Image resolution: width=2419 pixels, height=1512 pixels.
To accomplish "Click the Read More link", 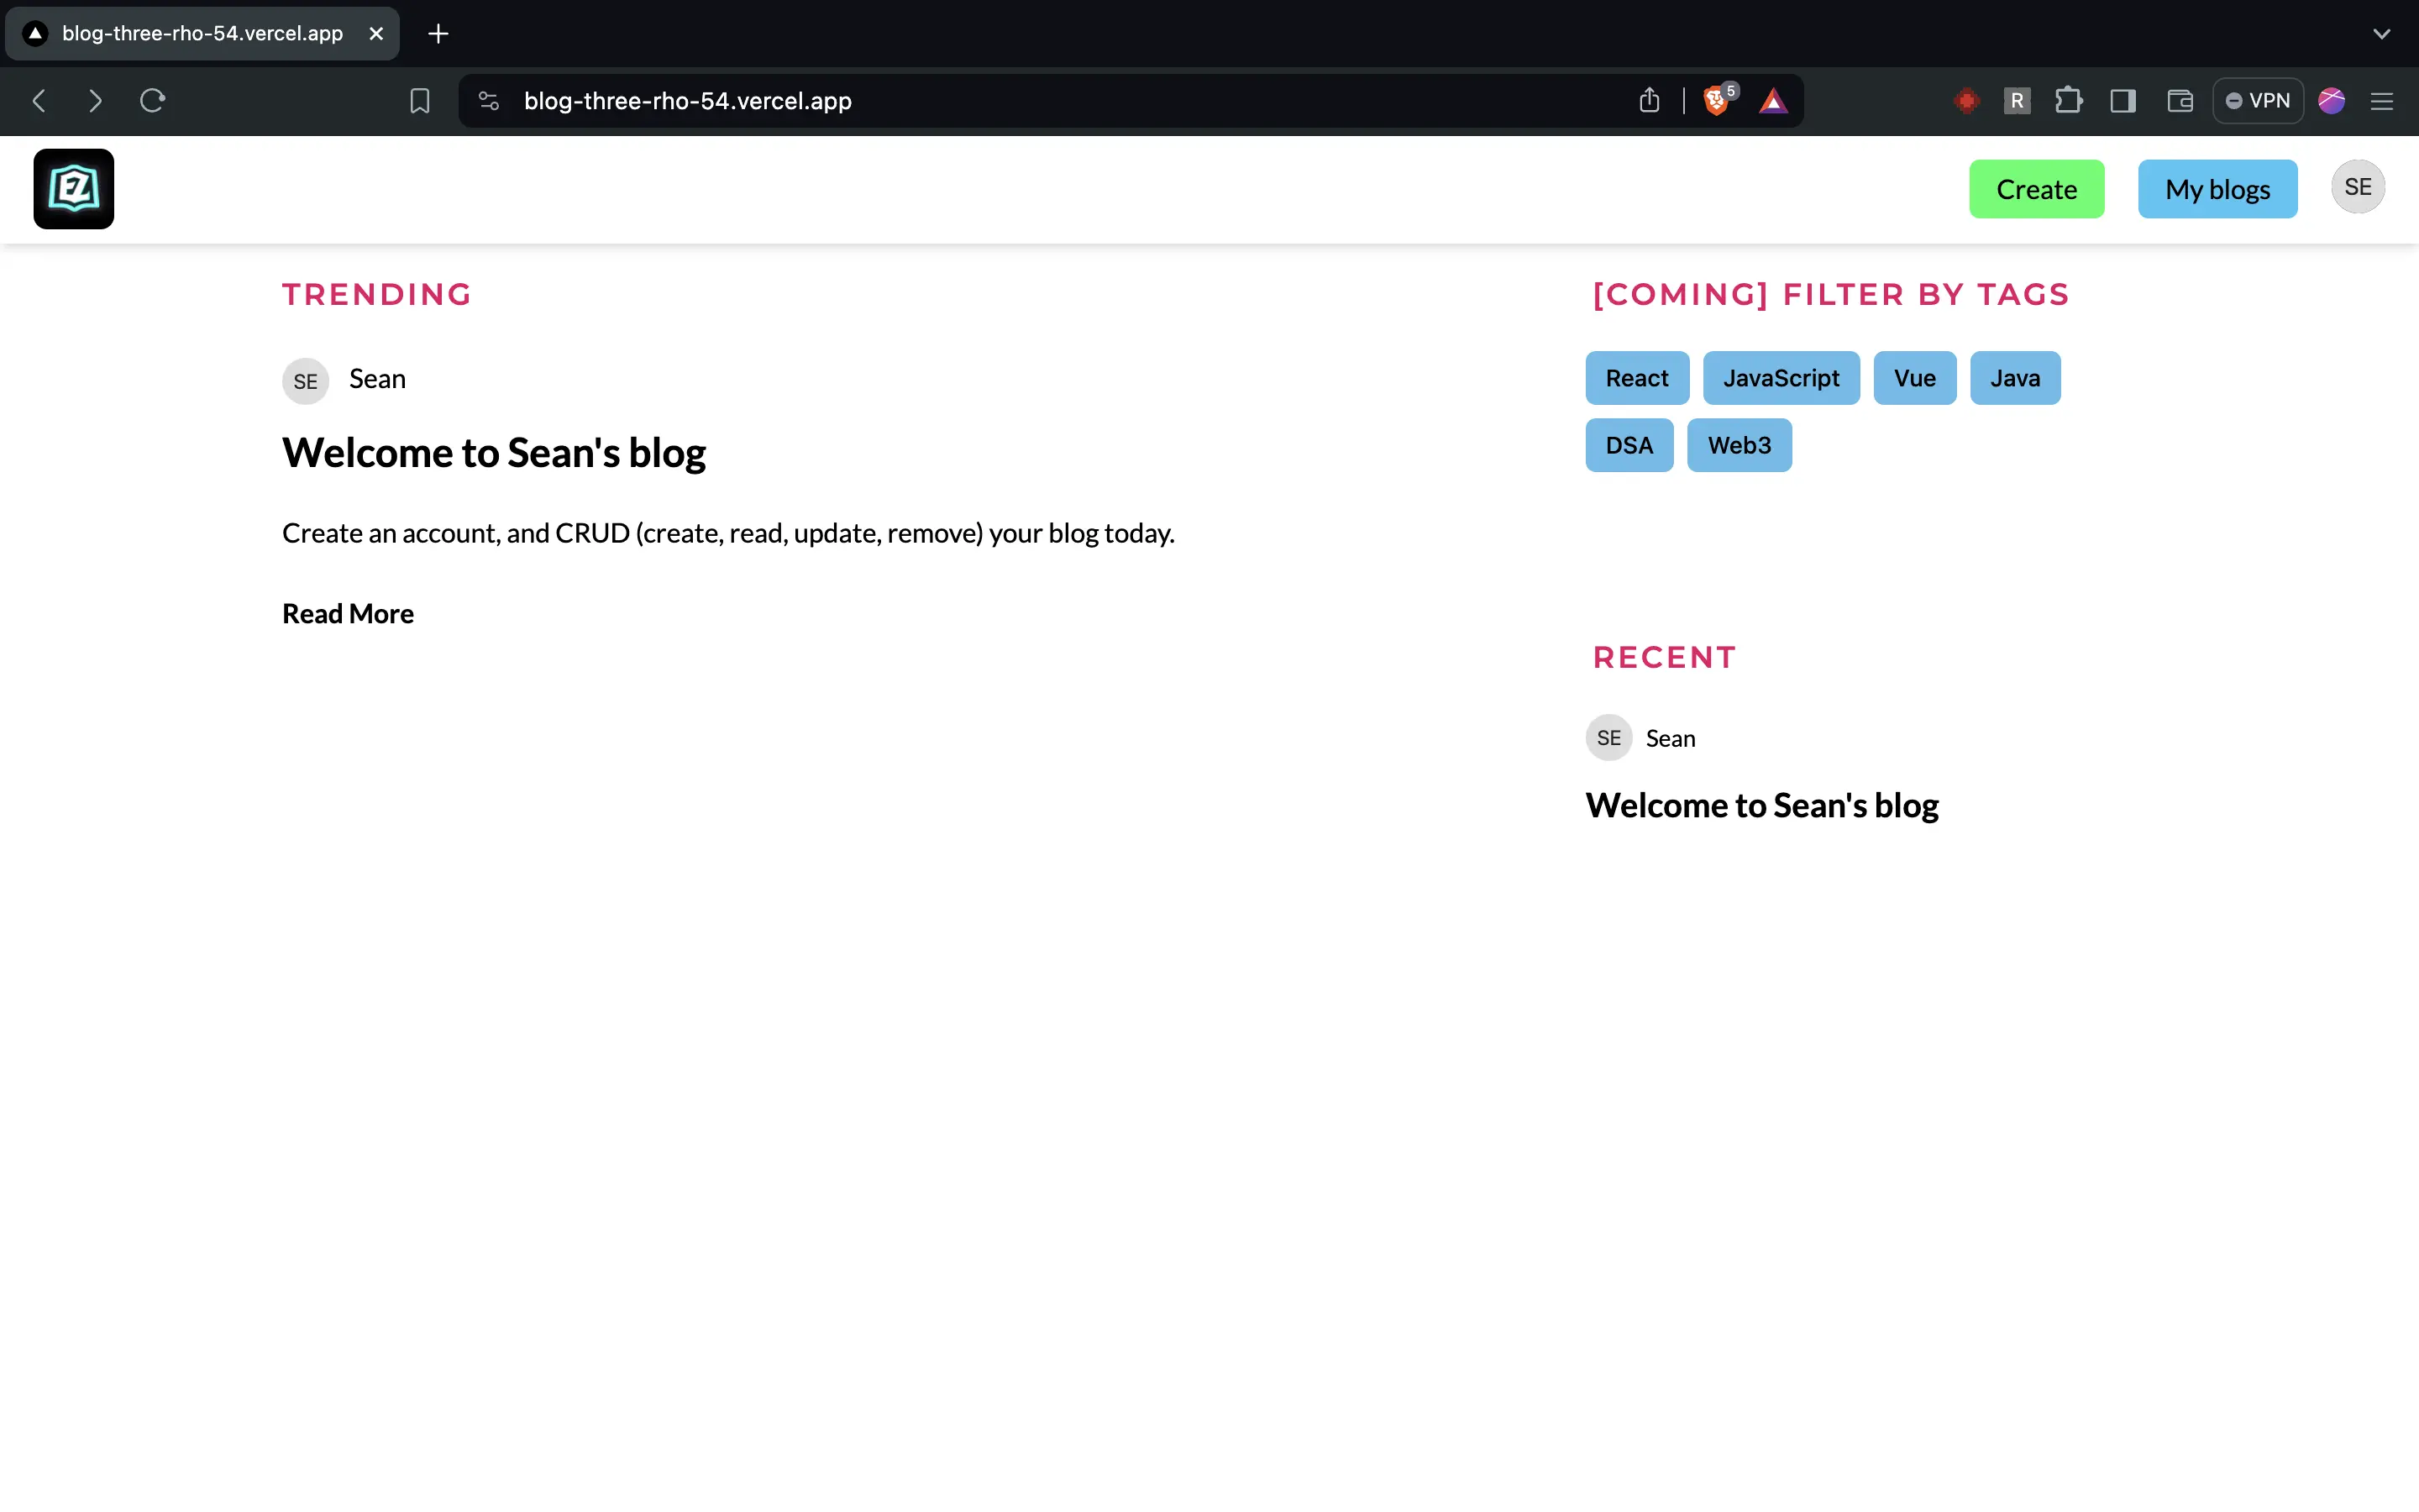I will point(348,613).
